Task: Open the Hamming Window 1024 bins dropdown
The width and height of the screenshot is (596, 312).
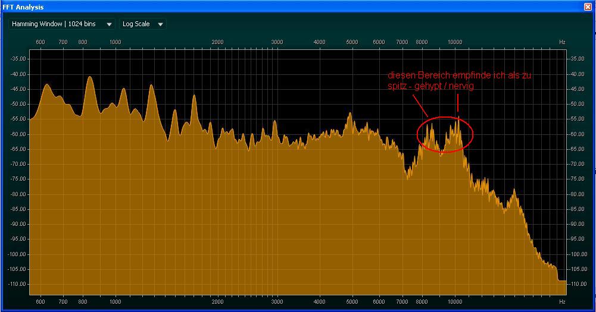Action: (62, 24)
